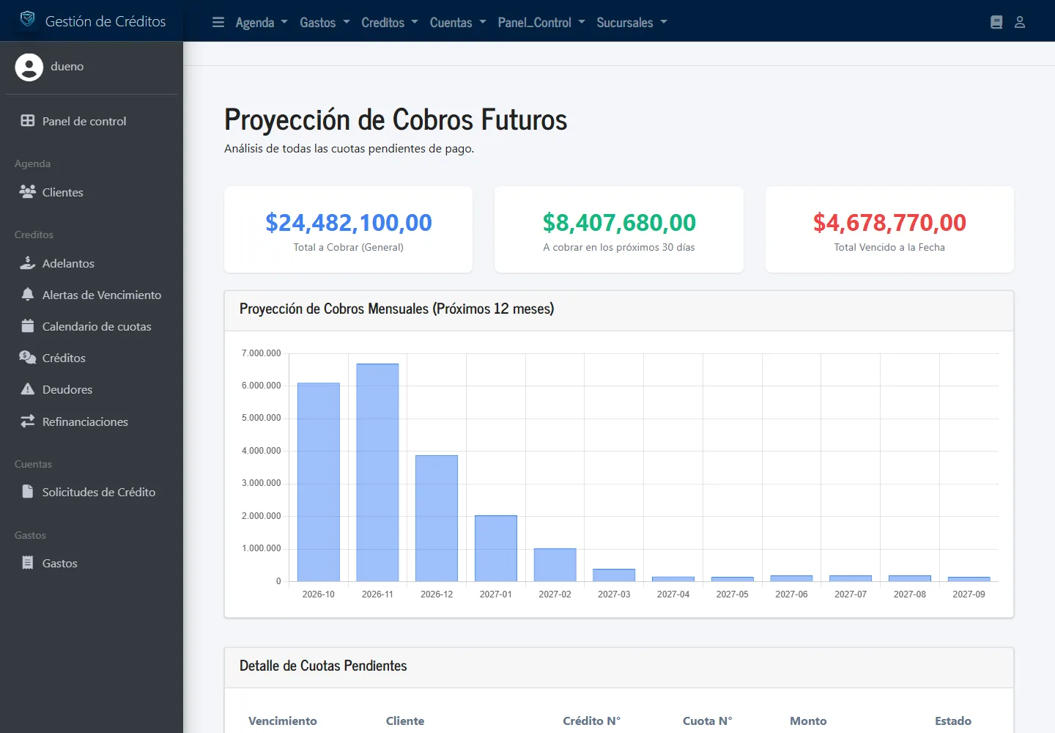Click the 2026-12 bar in chart

(437, 518)
